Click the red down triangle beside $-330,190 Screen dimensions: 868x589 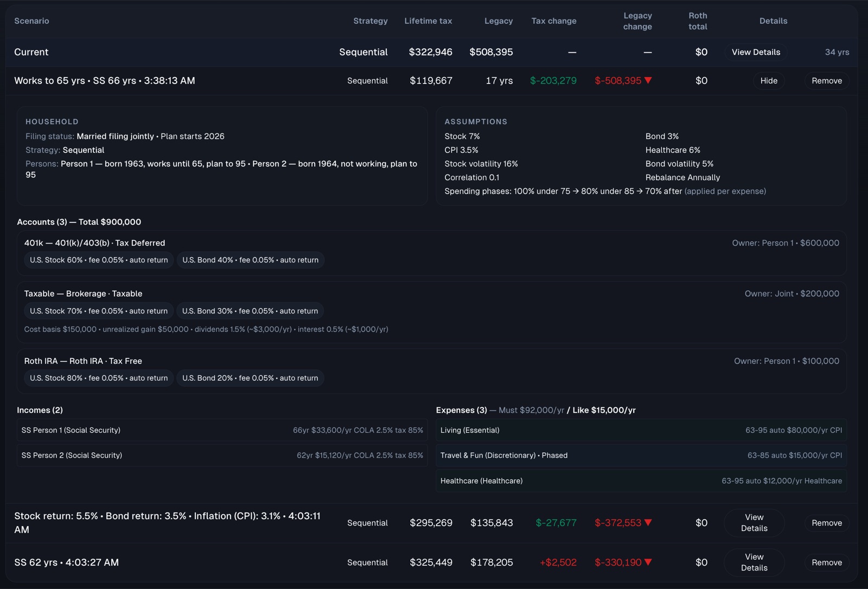click(x=648, y=562)
